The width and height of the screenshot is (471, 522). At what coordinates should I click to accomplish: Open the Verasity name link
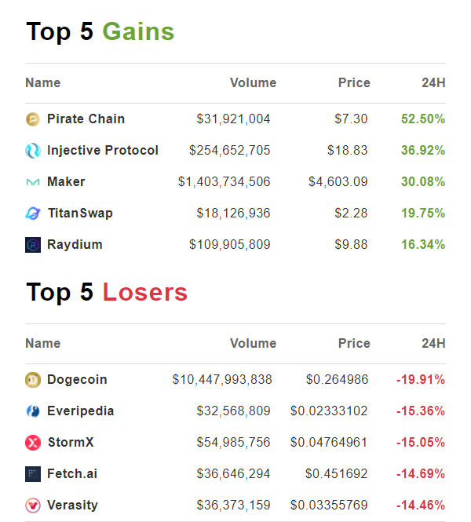(x=72, y=505)
